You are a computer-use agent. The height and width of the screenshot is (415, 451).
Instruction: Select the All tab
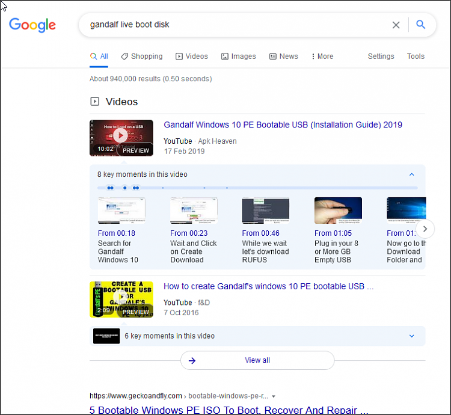click(99, 57)
